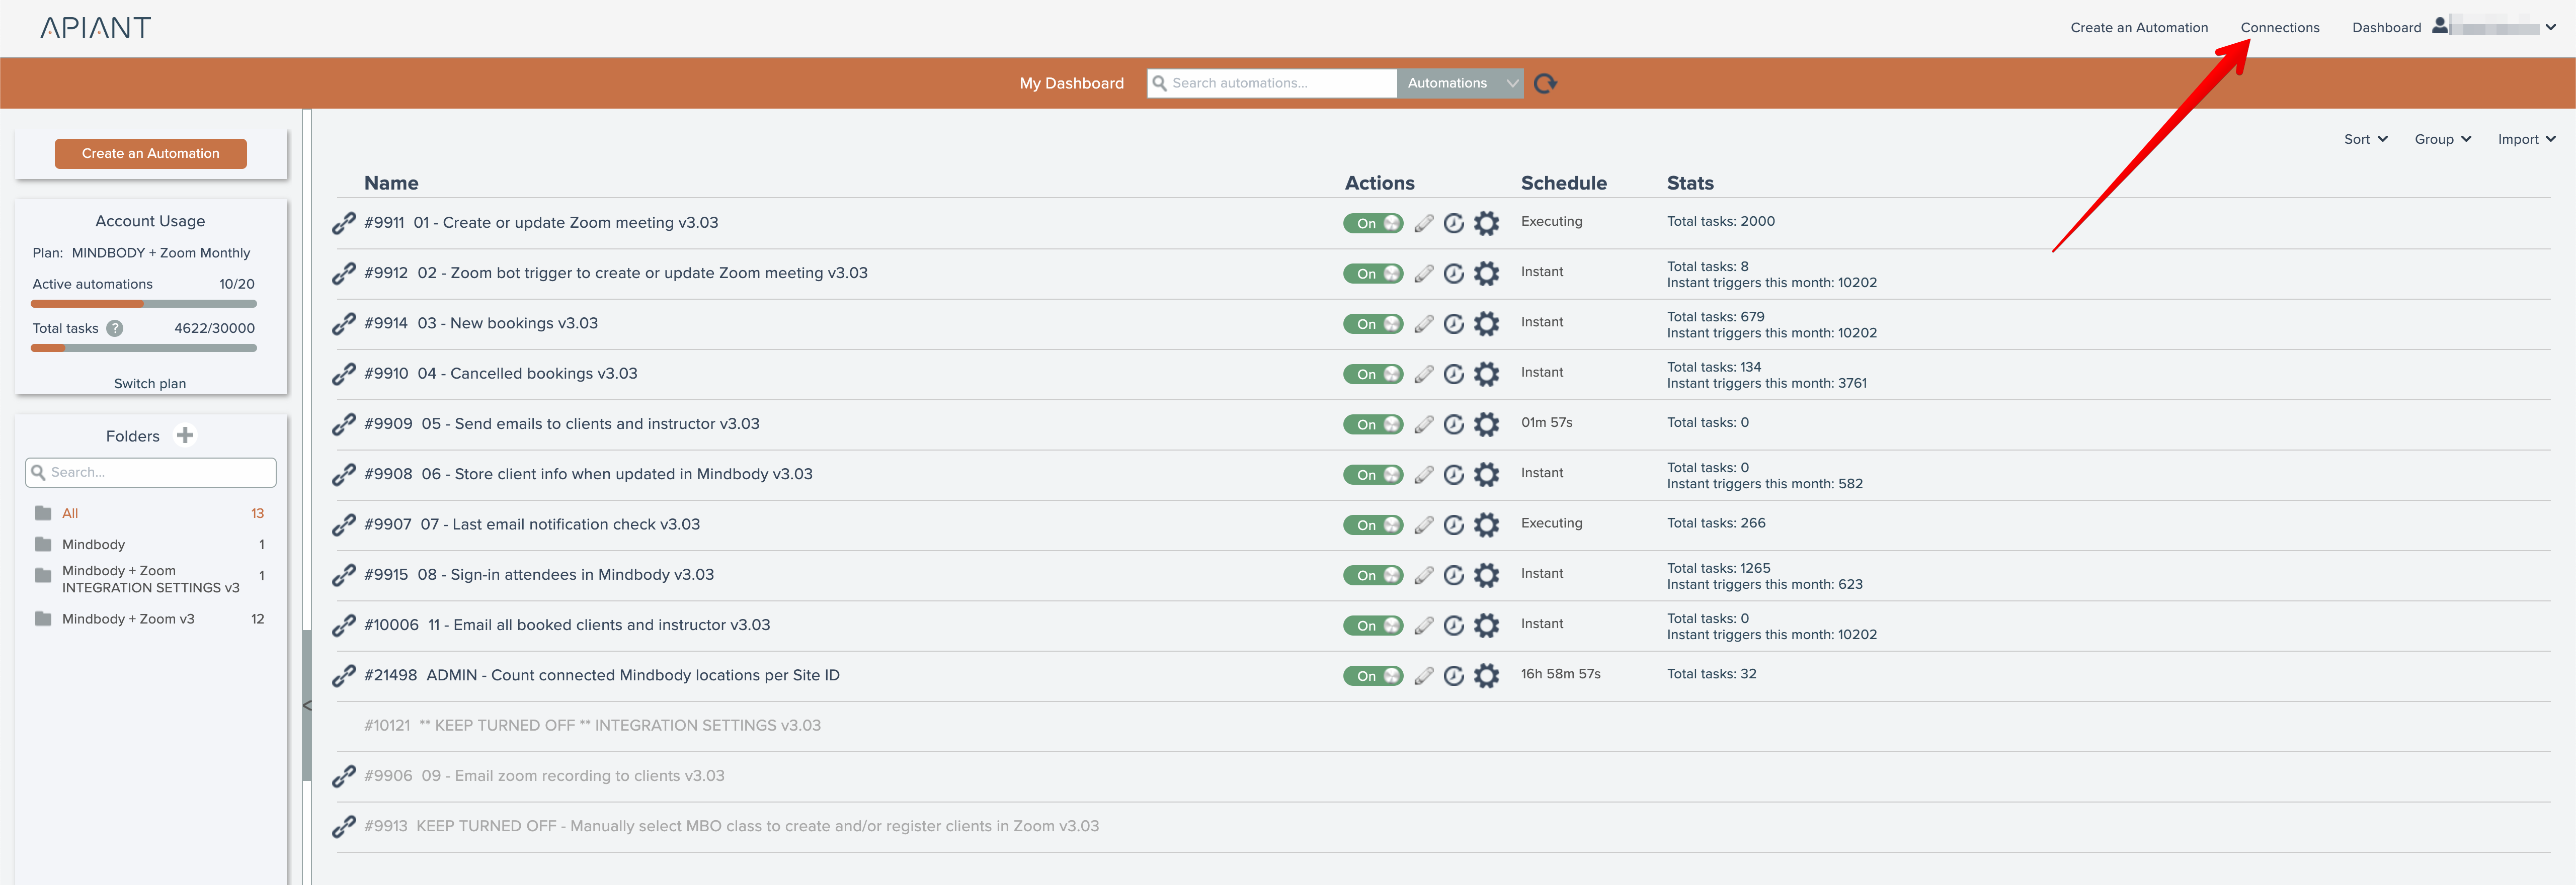
Task: Add a new folder with plus icon
Action: [x=185, y=435]
